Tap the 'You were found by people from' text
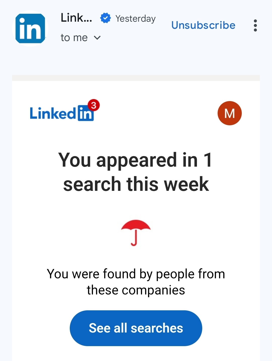The height and width of the screenshot is (361, 272). tap(136, 274)
